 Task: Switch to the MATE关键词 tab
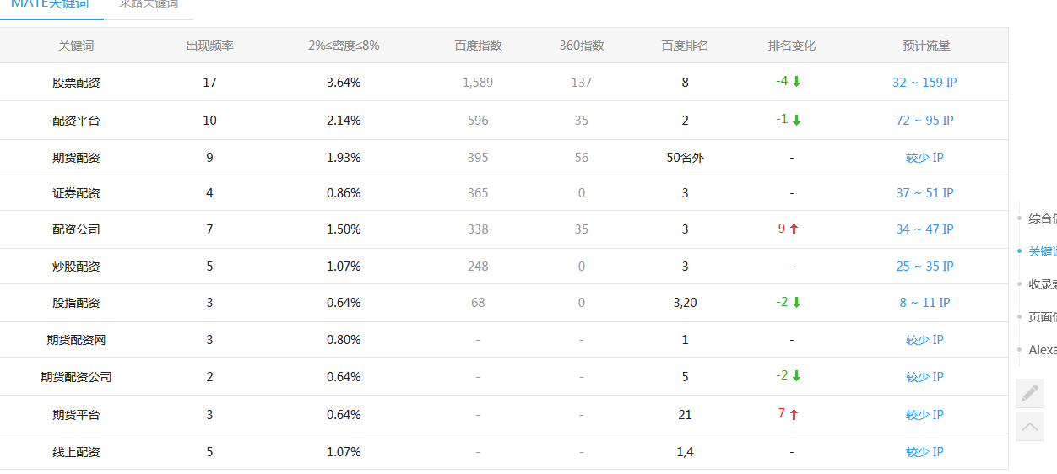50,5
